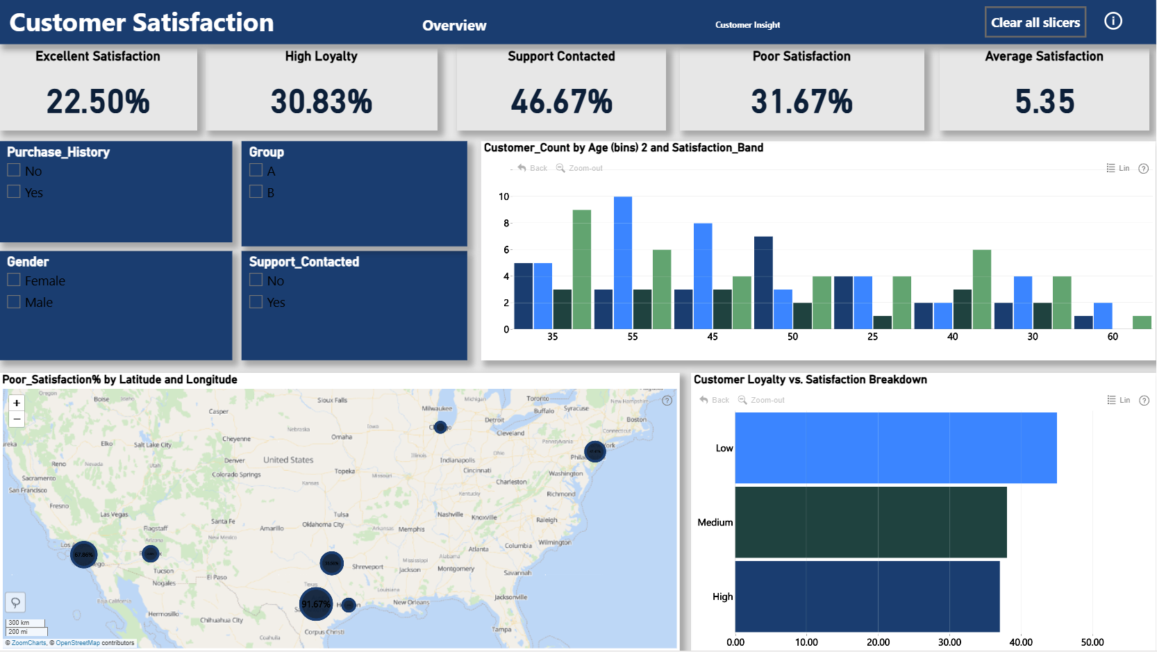
Task: Select the Medium loyalty bar
Action: coord(871,522)
